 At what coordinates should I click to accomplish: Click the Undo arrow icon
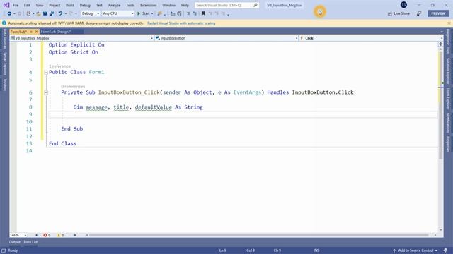(60, 13)
